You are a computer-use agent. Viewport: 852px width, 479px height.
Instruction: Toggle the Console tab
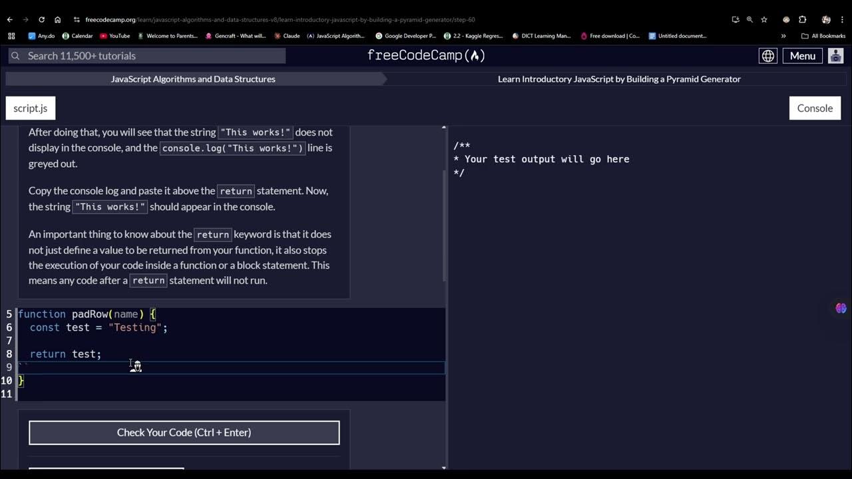point(815,108)
